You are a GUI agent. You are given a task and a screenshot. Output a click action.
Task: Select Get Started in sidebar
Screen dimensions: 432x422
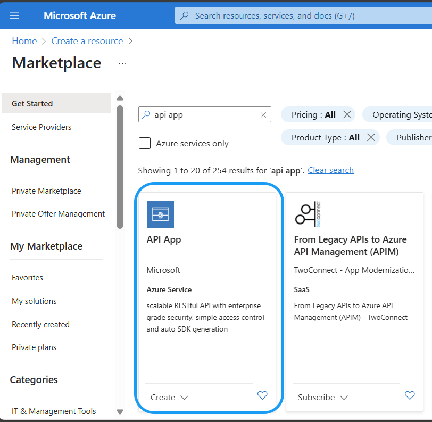pos(56,103)
